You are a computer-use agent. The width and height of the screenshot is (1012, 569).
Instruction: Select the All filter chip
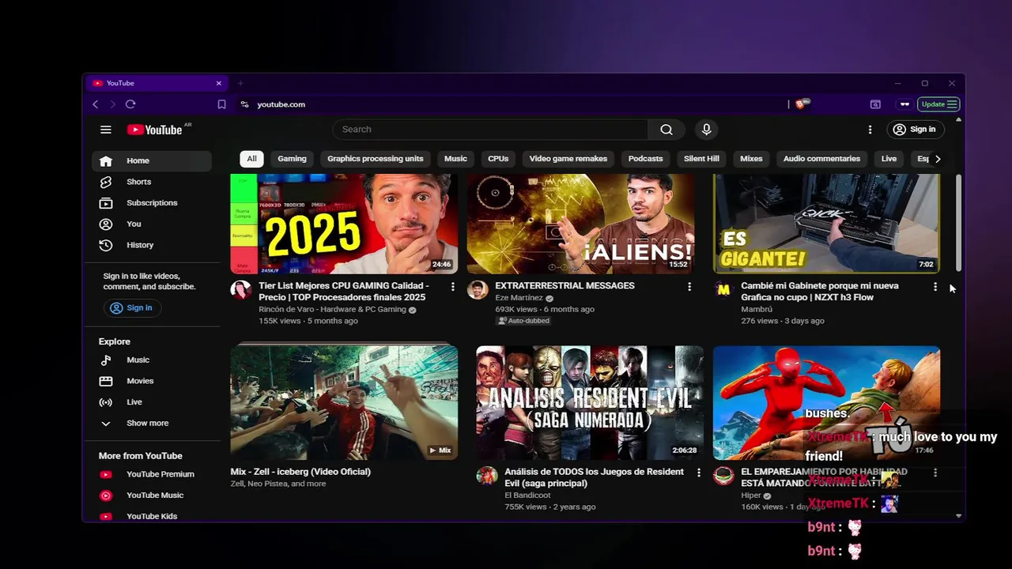pyautogui.click(x=251, y=159)
